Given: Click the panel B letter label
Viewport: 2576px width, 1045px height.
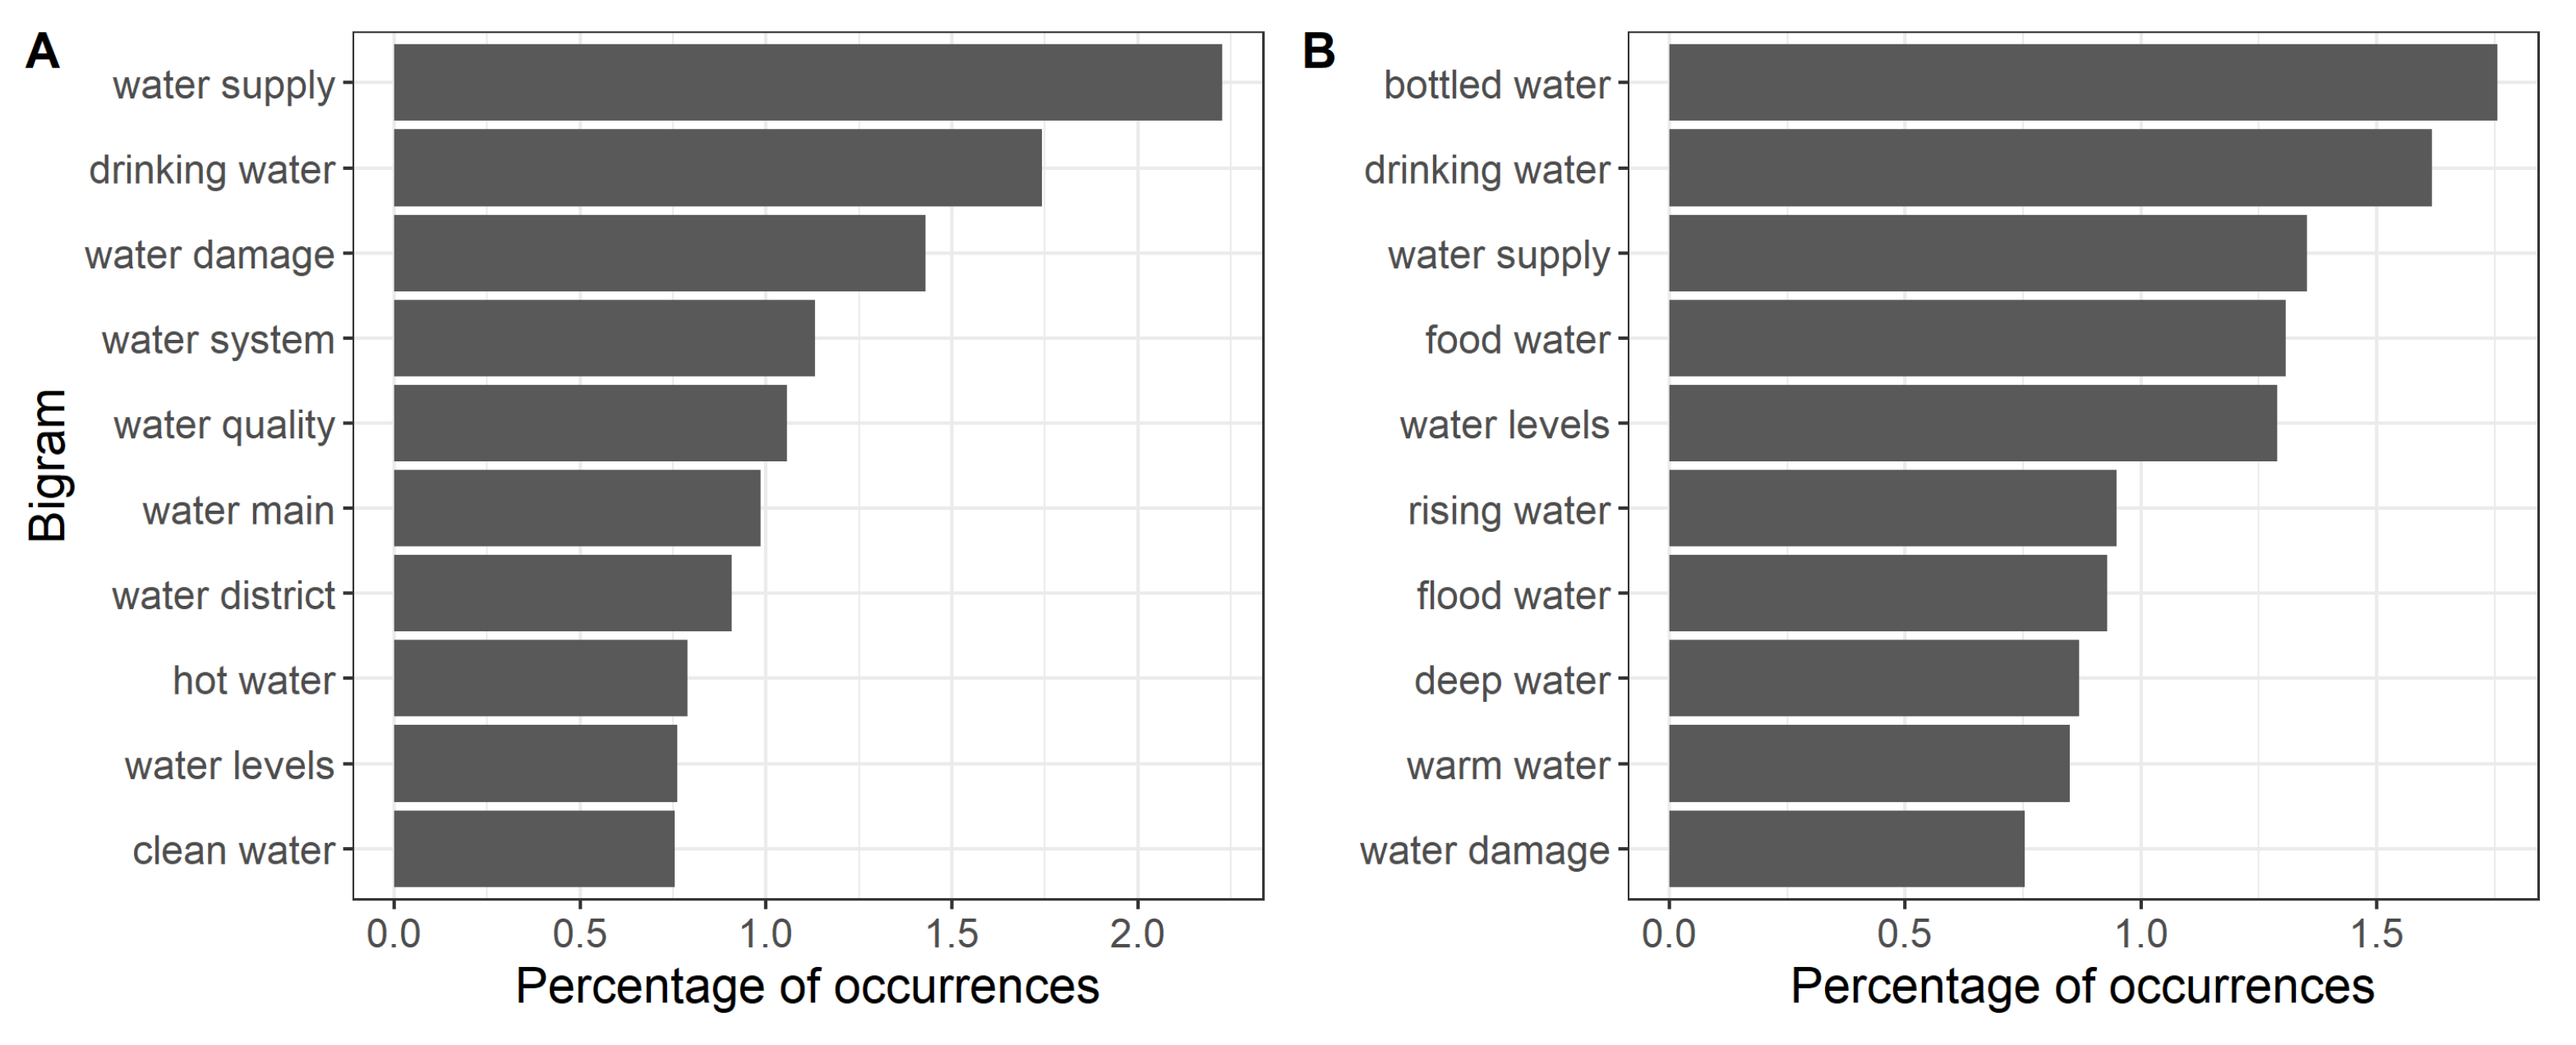Looking at the screenshot, I should click(1319, 52).
